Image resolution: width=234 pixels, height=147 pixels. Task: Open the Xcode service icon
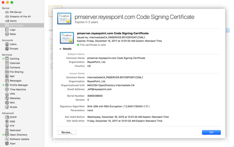[7, 107]
